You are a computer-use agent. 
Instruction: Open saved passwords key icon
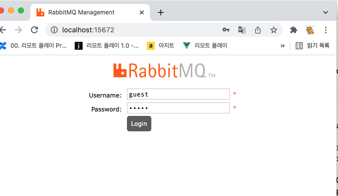(x=226, y=30)
